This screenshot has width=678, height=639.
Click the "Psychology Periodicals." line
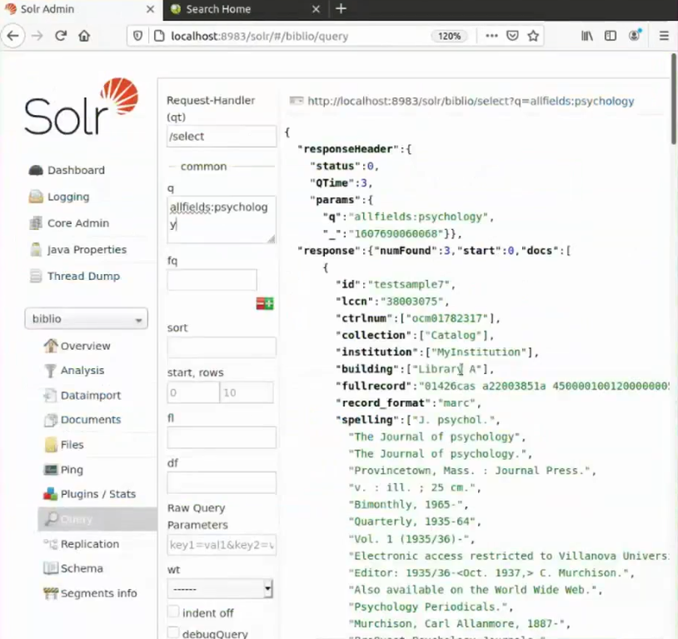click(x=427, y=607)
